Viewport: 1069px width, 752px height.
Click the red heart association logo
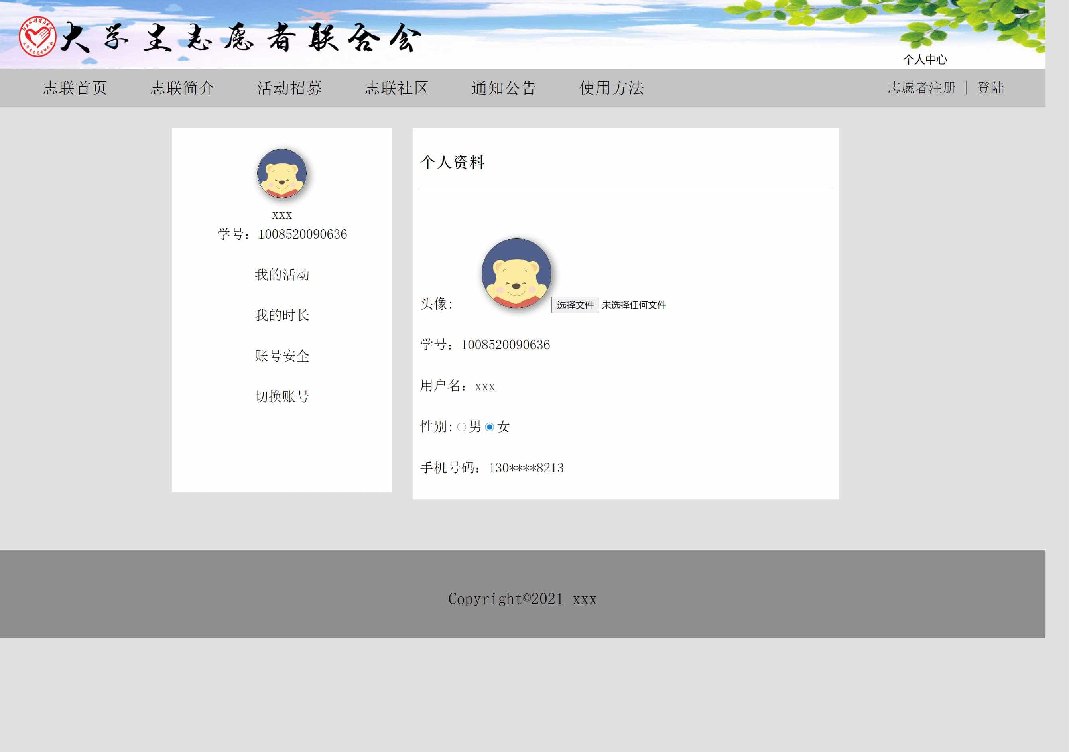[37, 36]
